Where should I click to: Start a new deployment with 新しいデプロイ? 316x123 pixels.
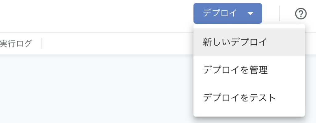[249, 42]
